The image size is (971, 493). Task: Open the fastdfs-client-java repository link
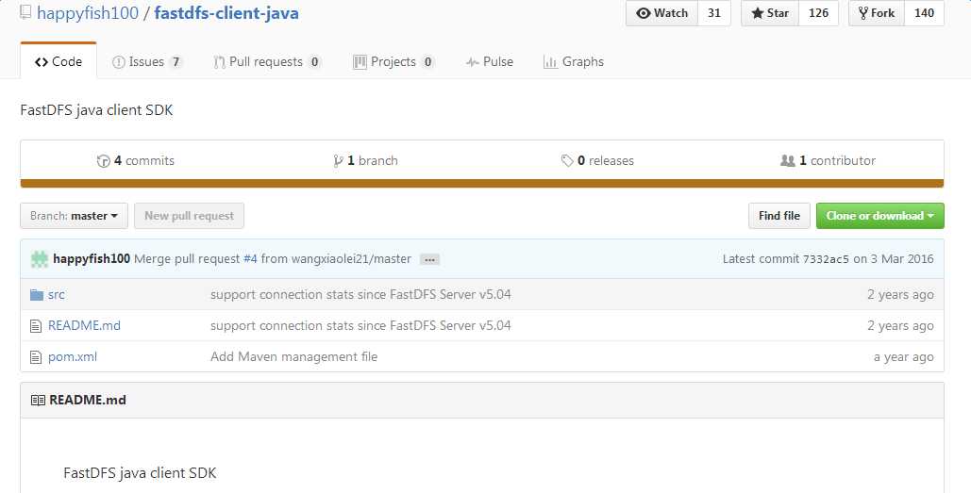coord(226,13)
